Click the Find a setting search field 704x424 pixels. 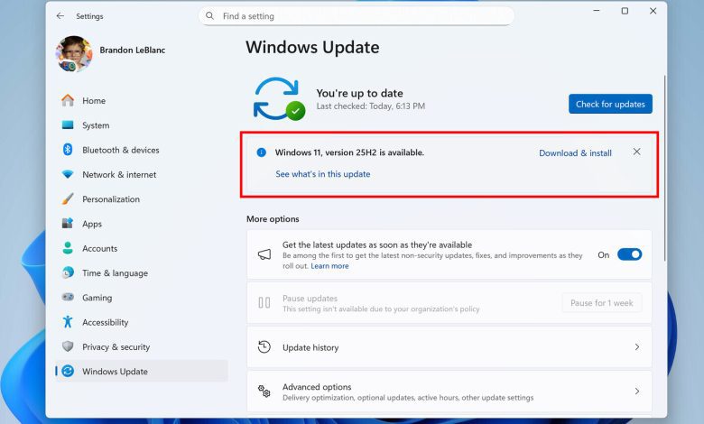361,16
